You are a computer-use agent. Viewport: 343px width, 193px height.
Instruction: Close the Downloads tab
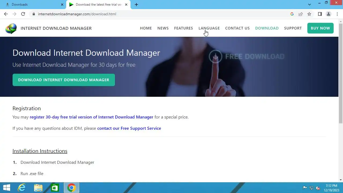[x=62, y=5]
